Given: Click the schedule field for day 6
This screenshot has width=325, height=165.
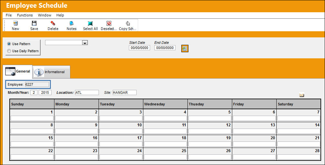Looking at the screenshot, I should point(254,118).
